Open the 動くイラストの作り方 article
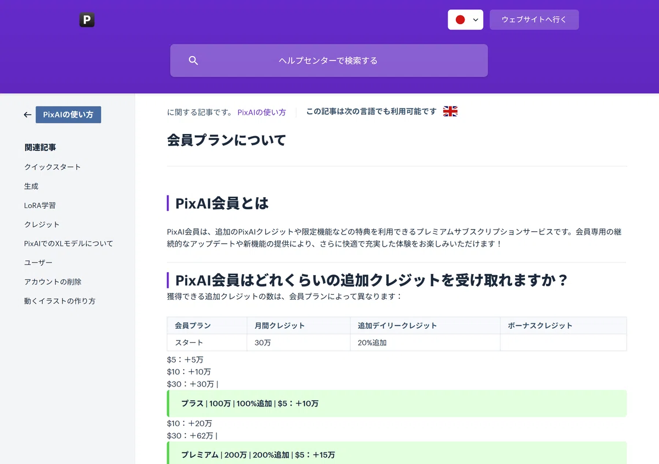The image size is (659, 464). [60, 301]
